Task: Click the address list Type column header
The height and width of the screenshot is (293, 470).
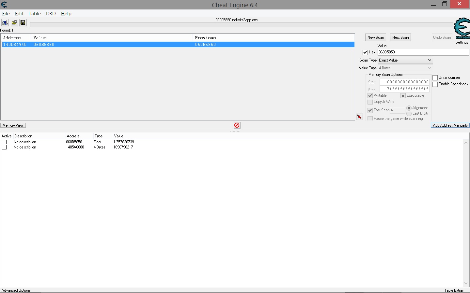Action: pos(99,136)
